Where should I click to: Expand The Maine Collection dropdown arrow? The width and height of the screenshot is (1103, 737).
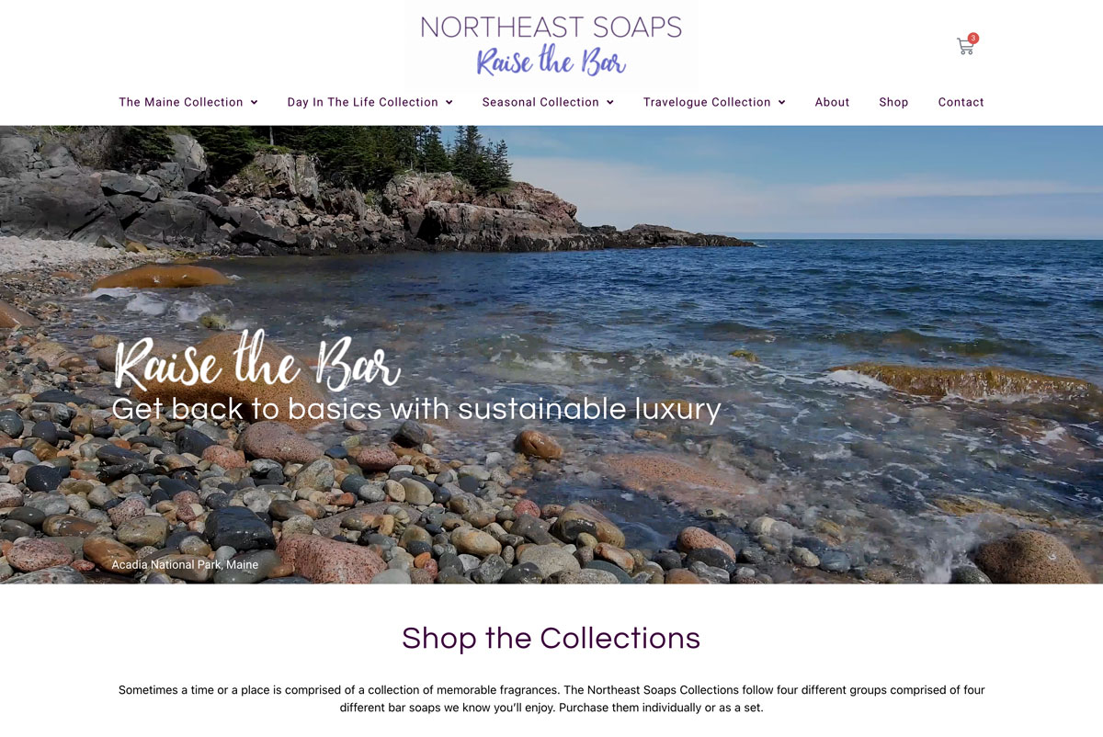254,102
